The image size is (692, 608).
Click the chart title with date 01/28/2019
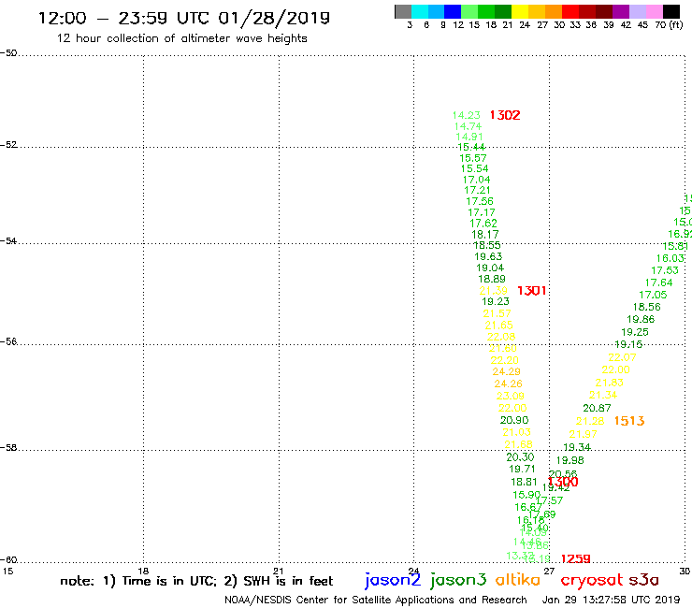(x=184, y=18)
